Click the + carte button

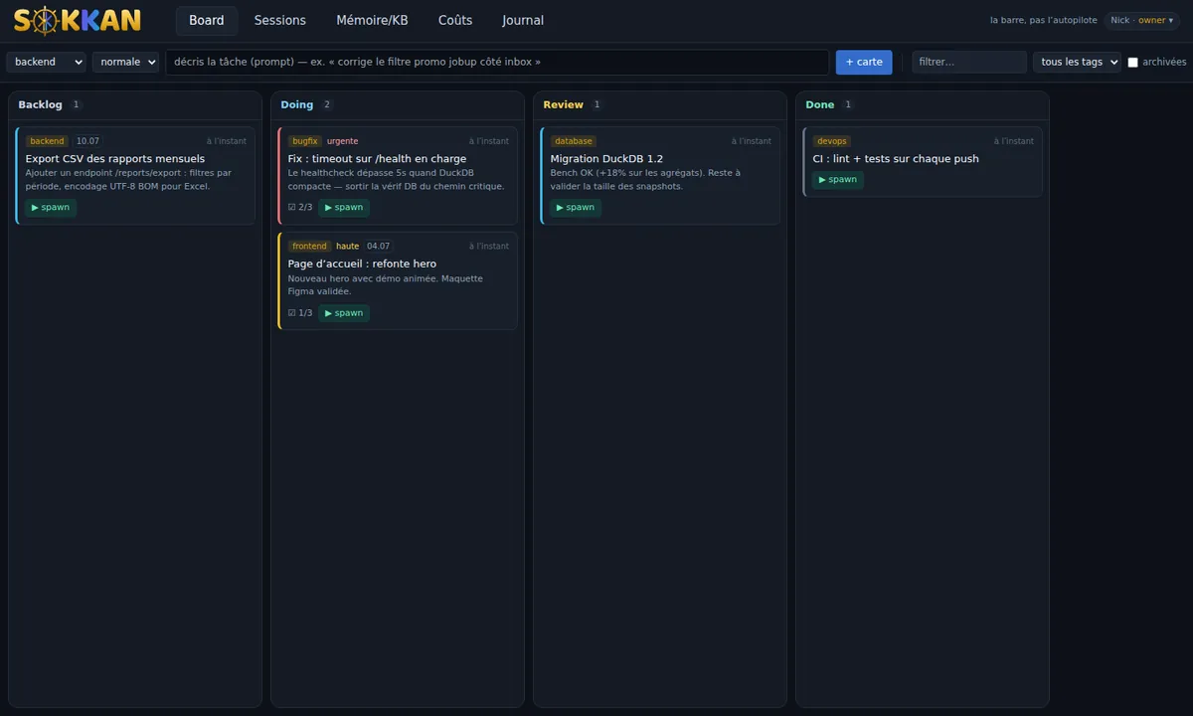[x=864, y=62]
